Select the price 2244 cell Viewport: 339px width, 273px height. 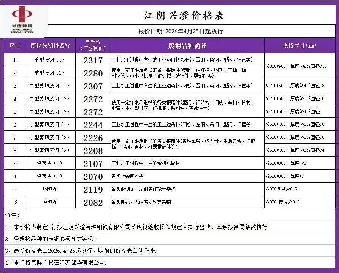(x=93, y=125)
